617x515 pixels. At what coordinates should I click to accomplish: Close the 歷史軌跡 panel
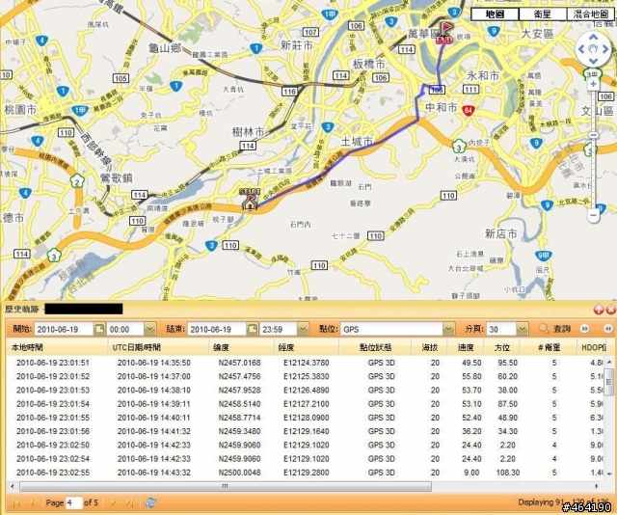(610, 310)
